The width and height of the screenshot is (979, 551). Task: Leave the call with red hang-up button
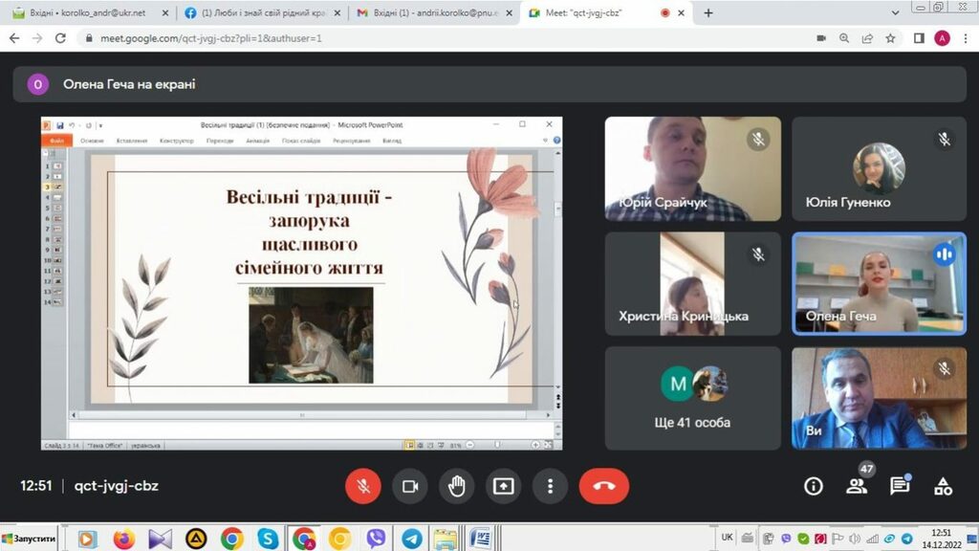click(604, 486)
